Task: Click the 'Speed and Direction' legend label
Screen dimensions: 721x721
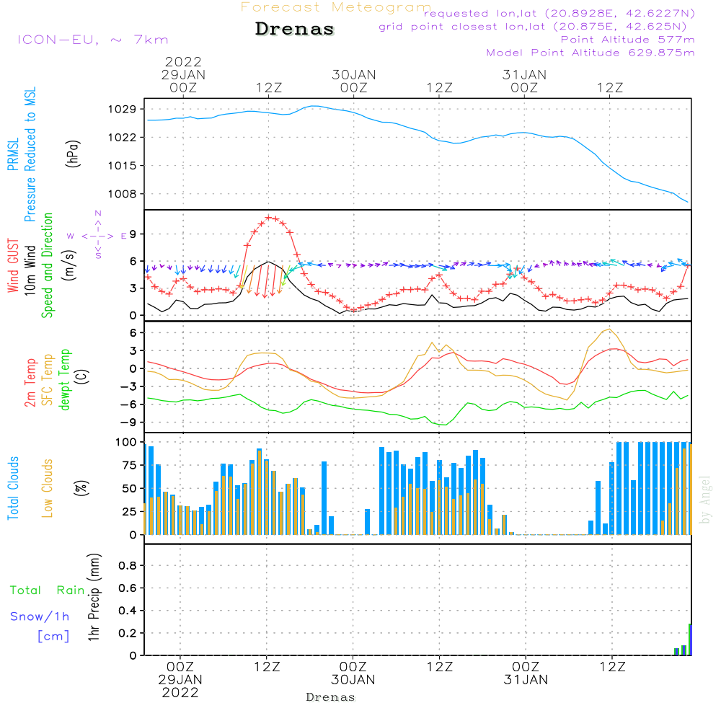Action: click(x=48, y=265)
